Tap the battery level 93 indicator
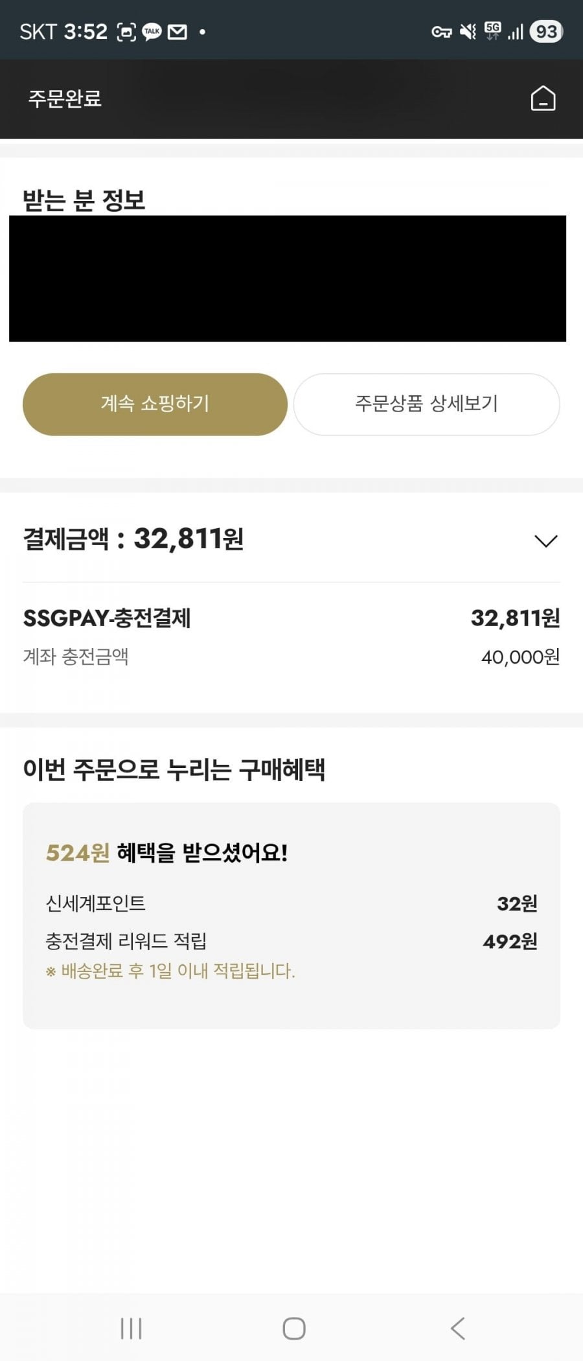This screenshot has height=1361, width=583. [545, 32]
